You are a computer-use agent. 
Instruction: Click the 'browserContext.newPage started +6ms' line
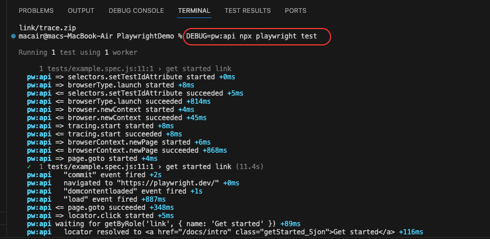tap(119, 142)
